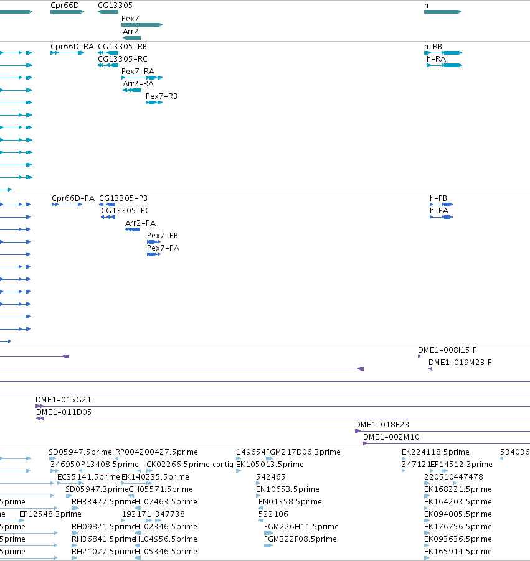Open the EK094005.5prime EST label
The height and width of the screenshot is (561, 530).
coord(458,514)
